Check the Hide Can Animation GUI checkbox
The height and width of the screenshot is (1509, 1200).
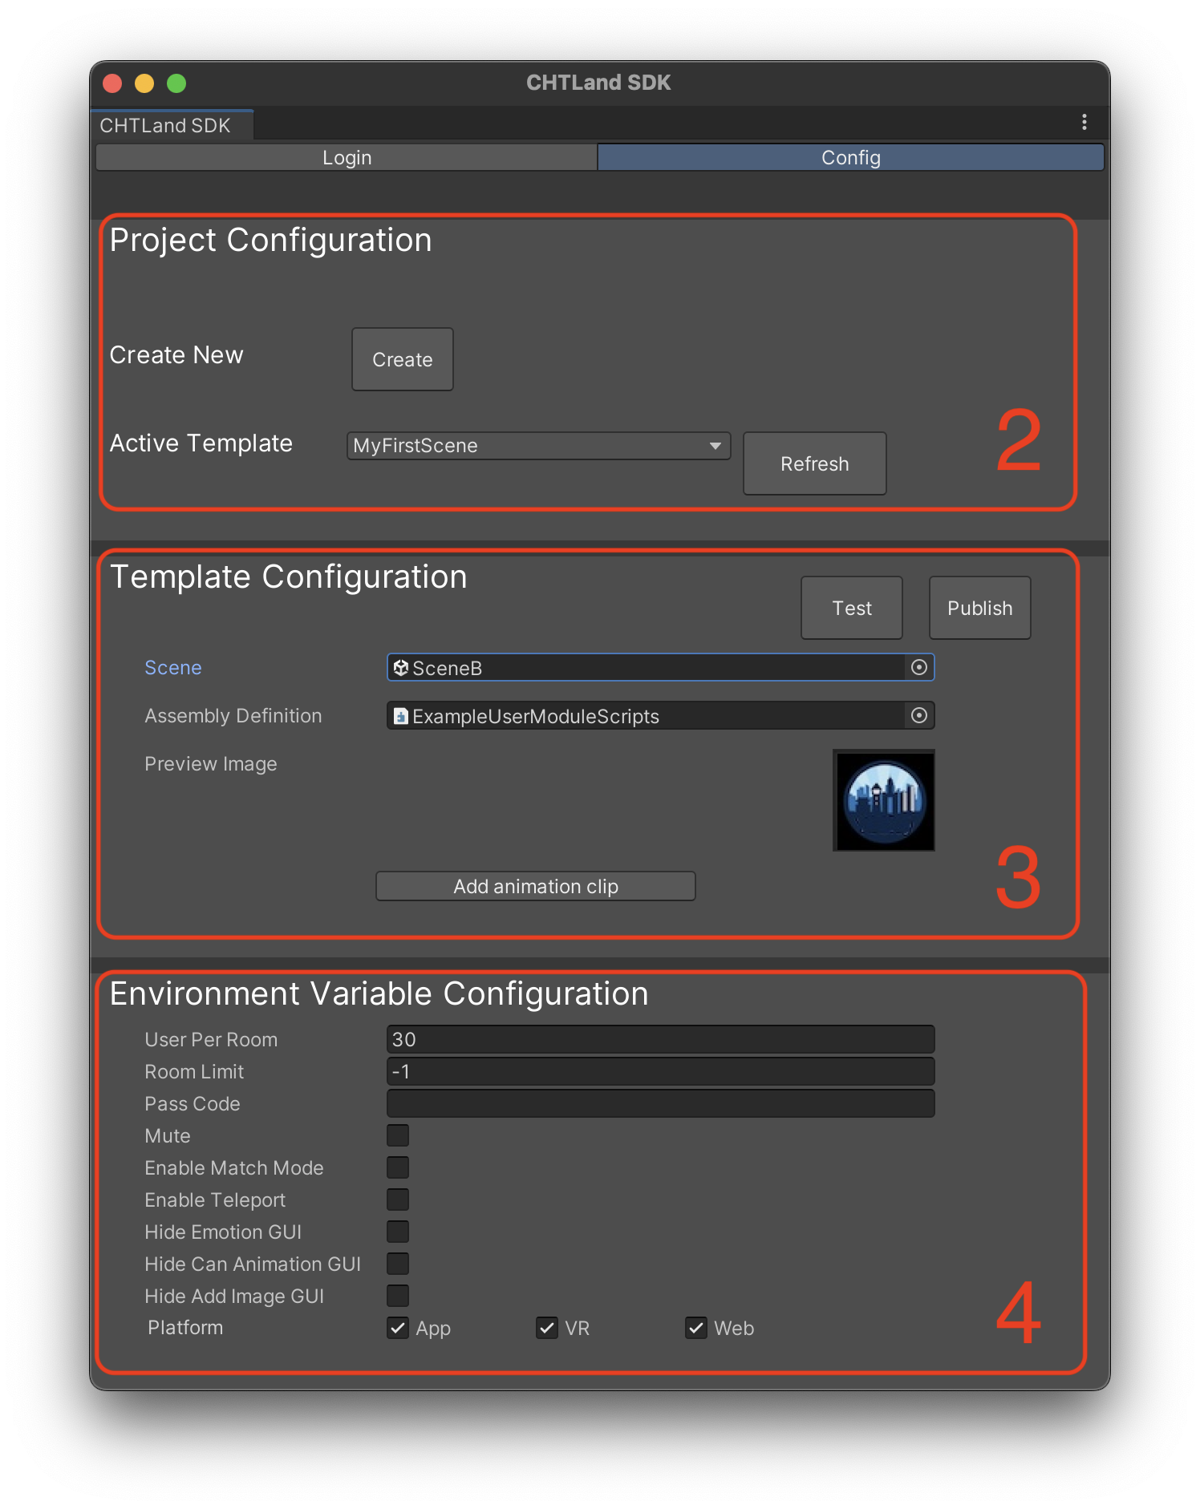point(398,1264)
